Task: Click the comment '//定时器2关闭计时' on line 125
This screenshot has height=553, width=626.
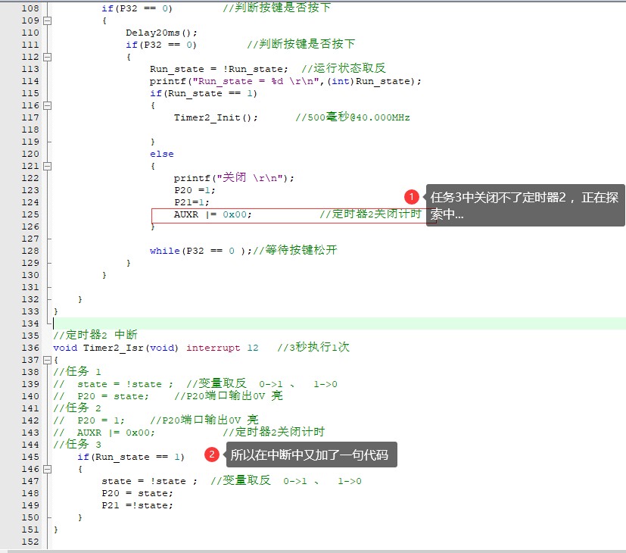Action: click(370, 214)
